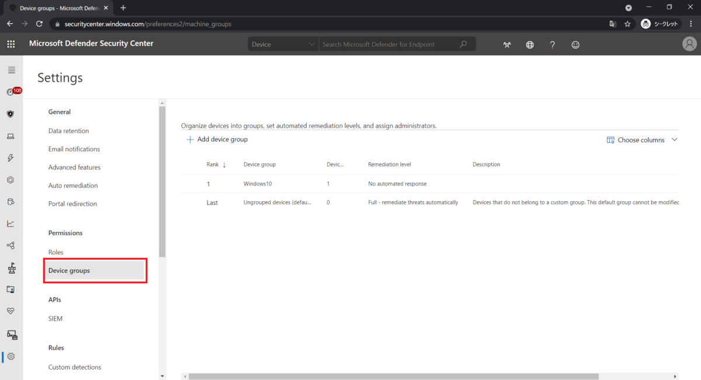Click the settings menu vertical scrollbar
Image resolution: width=701 pixels, height=380 pixels.
[x=162, y=182]
